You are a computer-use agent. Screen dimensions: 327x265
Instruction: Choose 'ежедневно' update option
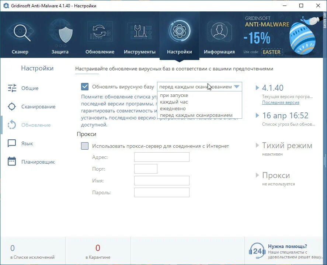coord(173,108)
